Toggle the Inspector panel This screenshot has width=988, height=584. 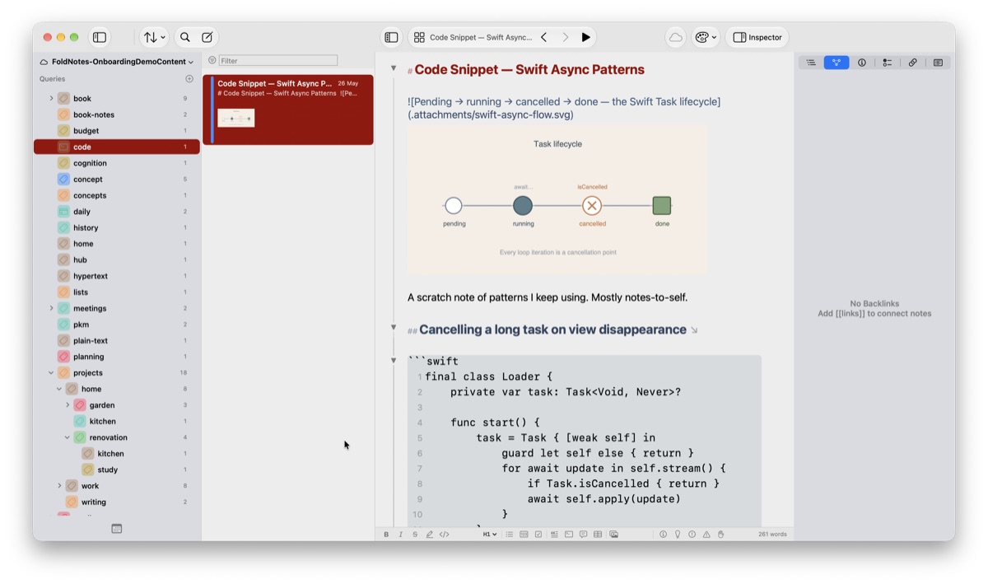757,37
